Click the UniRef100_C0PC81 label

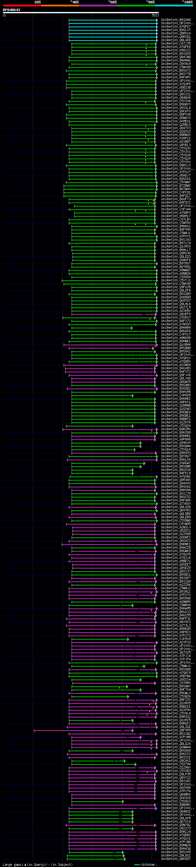(175, 193)
